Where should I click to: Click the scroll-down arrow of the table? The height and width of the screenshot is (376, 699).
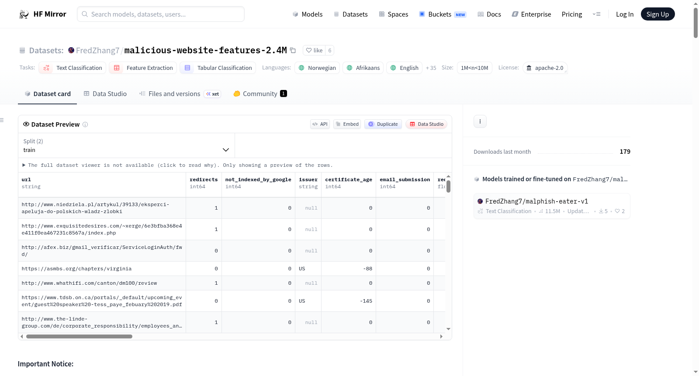click(448, 329)
